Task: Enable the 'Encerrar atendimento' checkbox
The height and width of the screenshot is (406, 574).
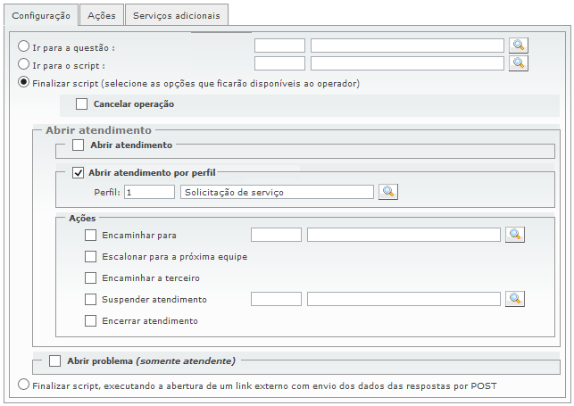Action: click(x=90, y=321)
